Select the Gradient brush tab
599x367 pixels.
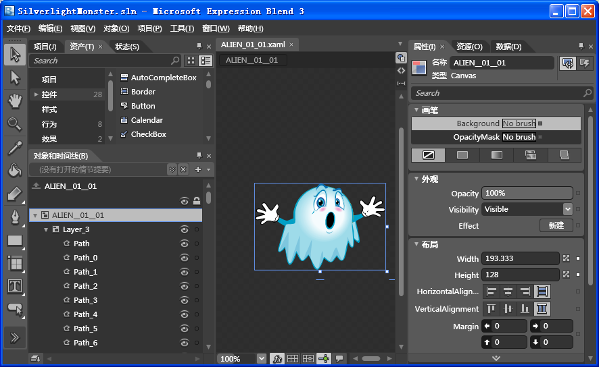pyautogui.click(x=497, y=155)
